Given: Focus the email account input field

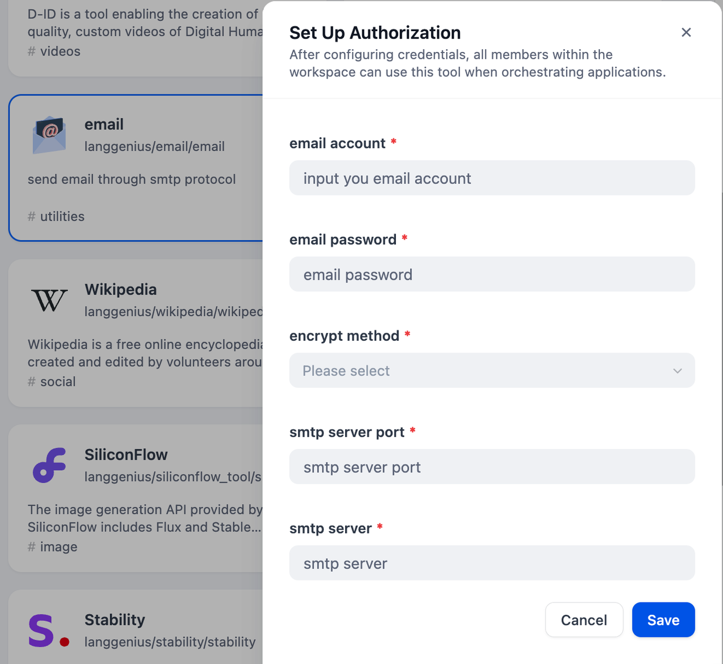Looking at the screenshot, I should (x=491, y=179).
